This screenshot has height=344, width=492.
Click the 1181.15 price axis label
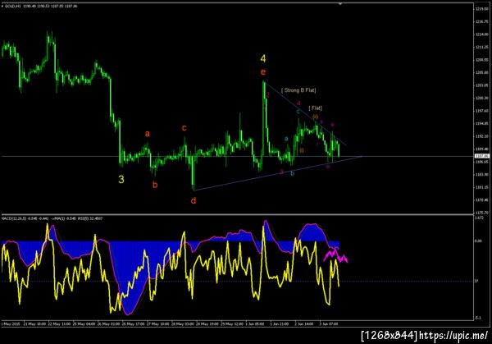pos(482,187)
